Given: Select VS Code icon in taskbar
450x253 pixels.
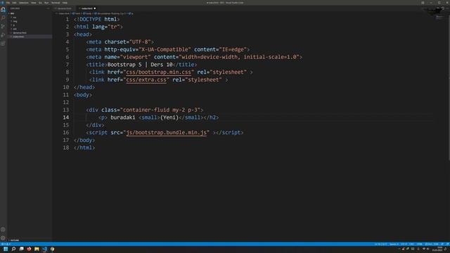Looking at the screenshot, I should pyautogui.click(x=44, y=249).
